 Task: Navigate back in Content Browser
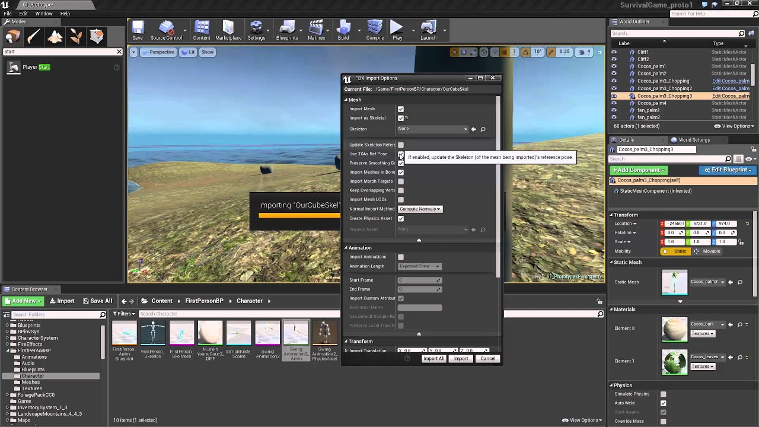[124, 301]
